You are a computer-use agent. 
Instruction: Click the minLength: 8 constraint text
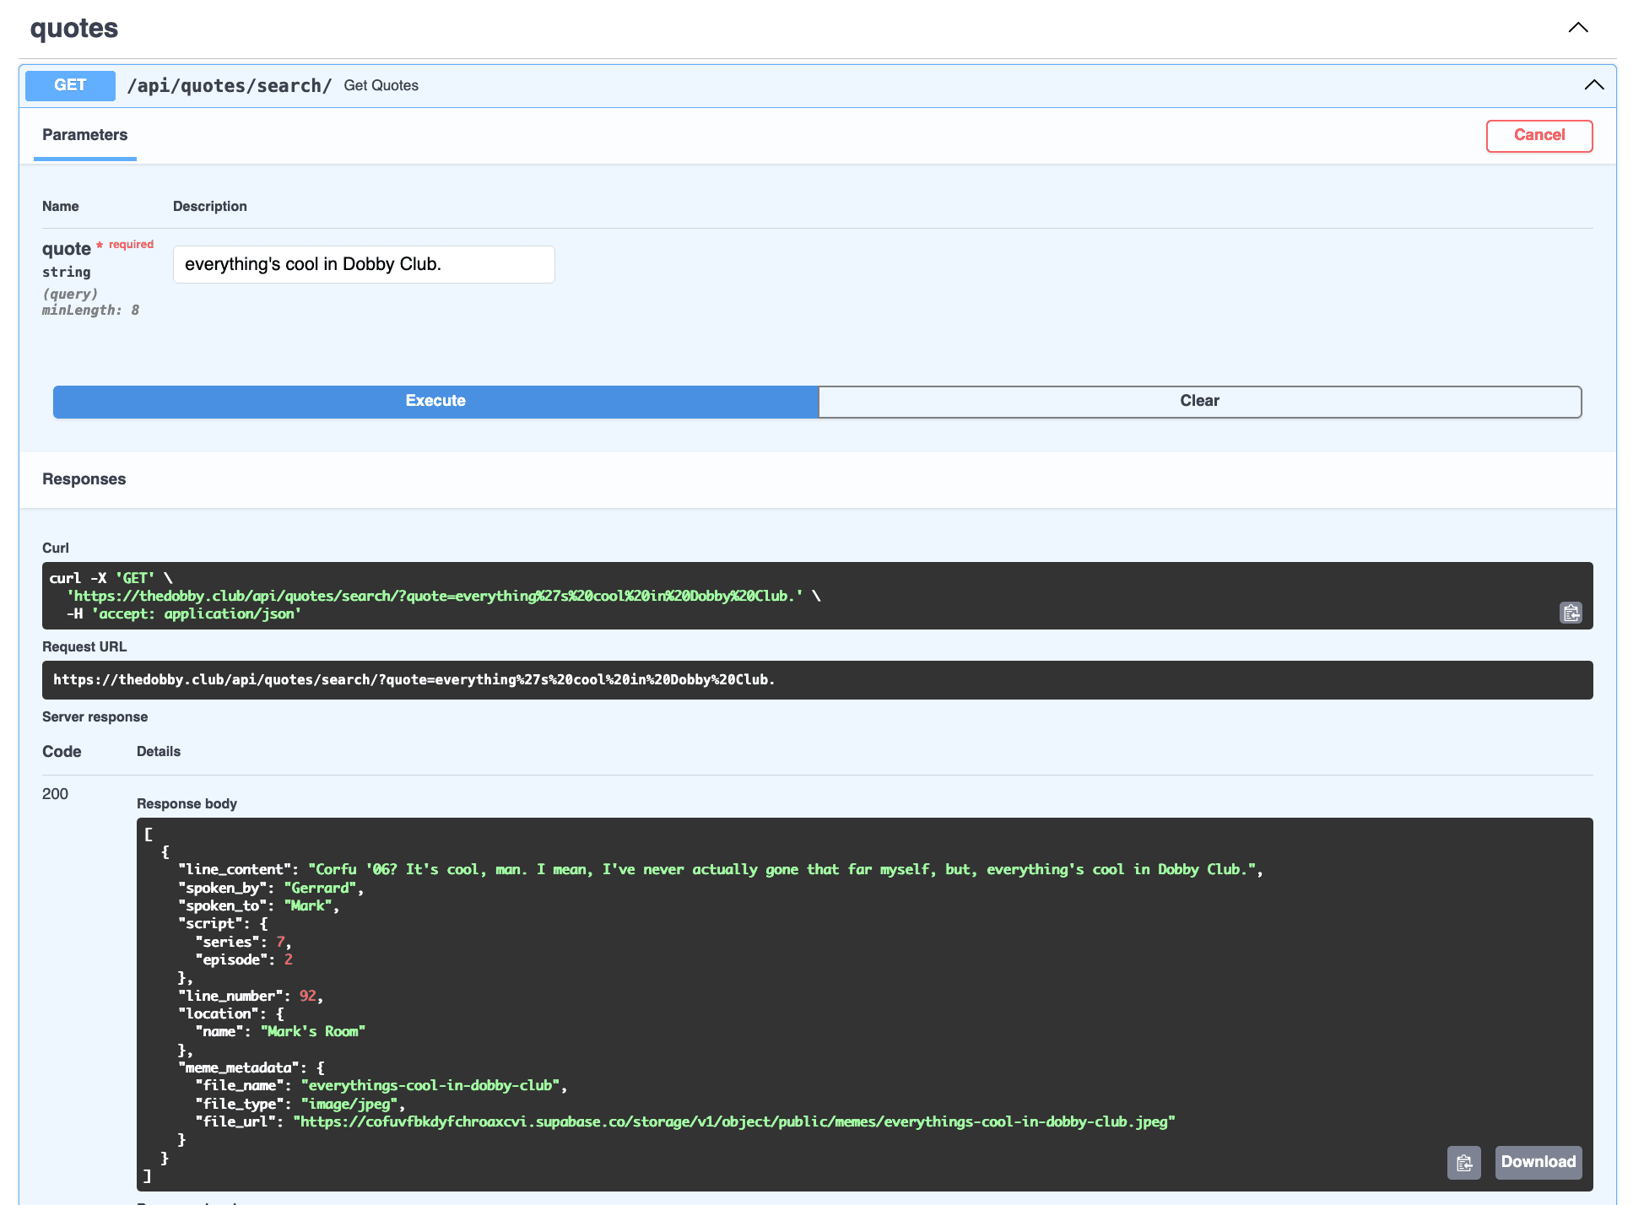point(91,311)
